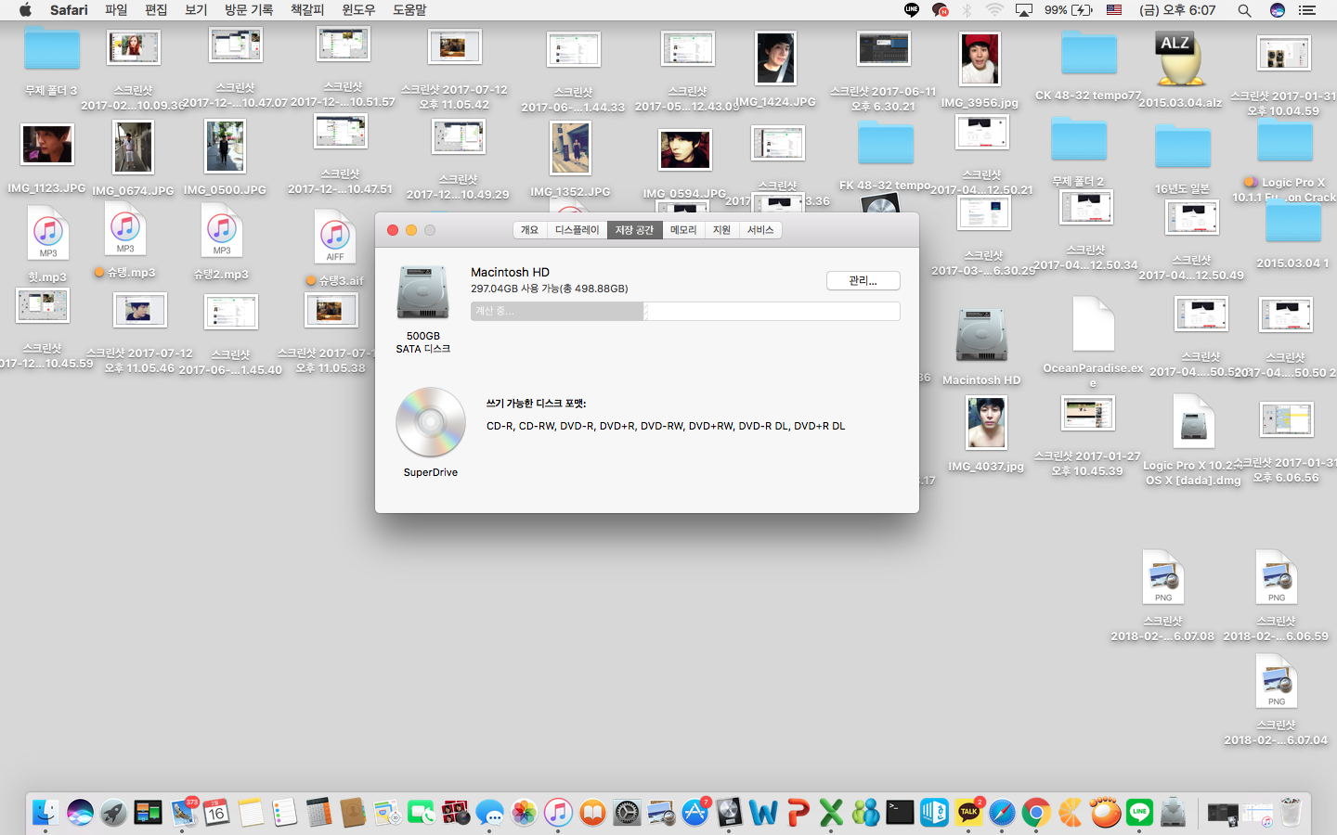Click the iTunes icon in the Dock
Image resolution: width=1337 pixels, height=835 pixels.
558,813
